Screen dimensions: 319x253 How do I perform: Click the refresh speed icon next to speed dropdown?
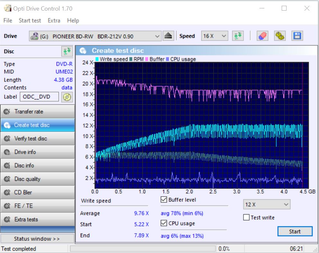click(238, 36)
